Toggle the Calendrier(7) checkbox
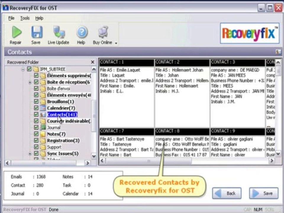Screen dimensions: 284x213 (x=36, y=108)
